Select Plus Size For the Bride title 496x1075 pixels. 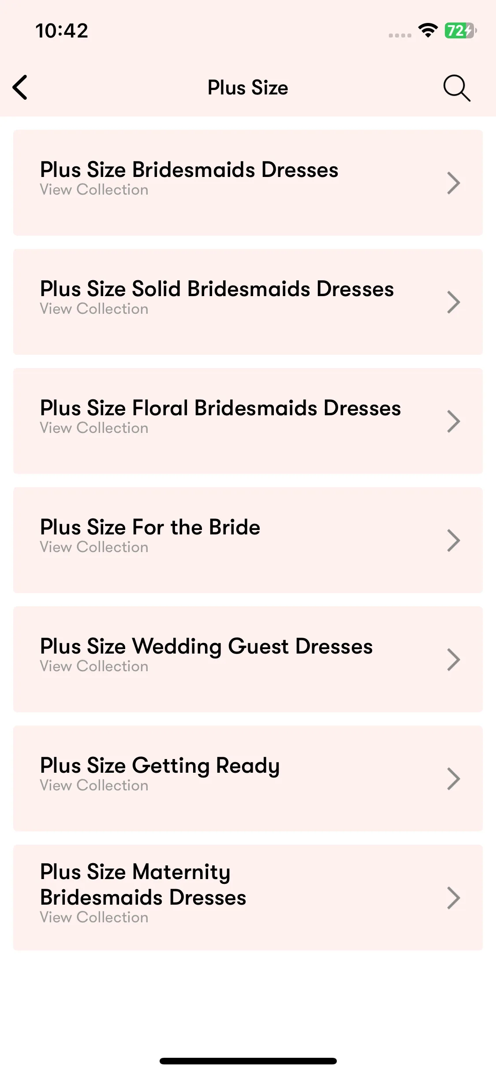(150, 527)
